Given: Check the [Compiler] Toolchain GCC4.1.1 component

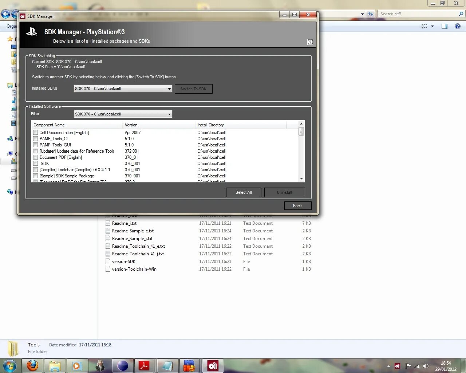Looking at the screenshot, I should coord(35,170).
